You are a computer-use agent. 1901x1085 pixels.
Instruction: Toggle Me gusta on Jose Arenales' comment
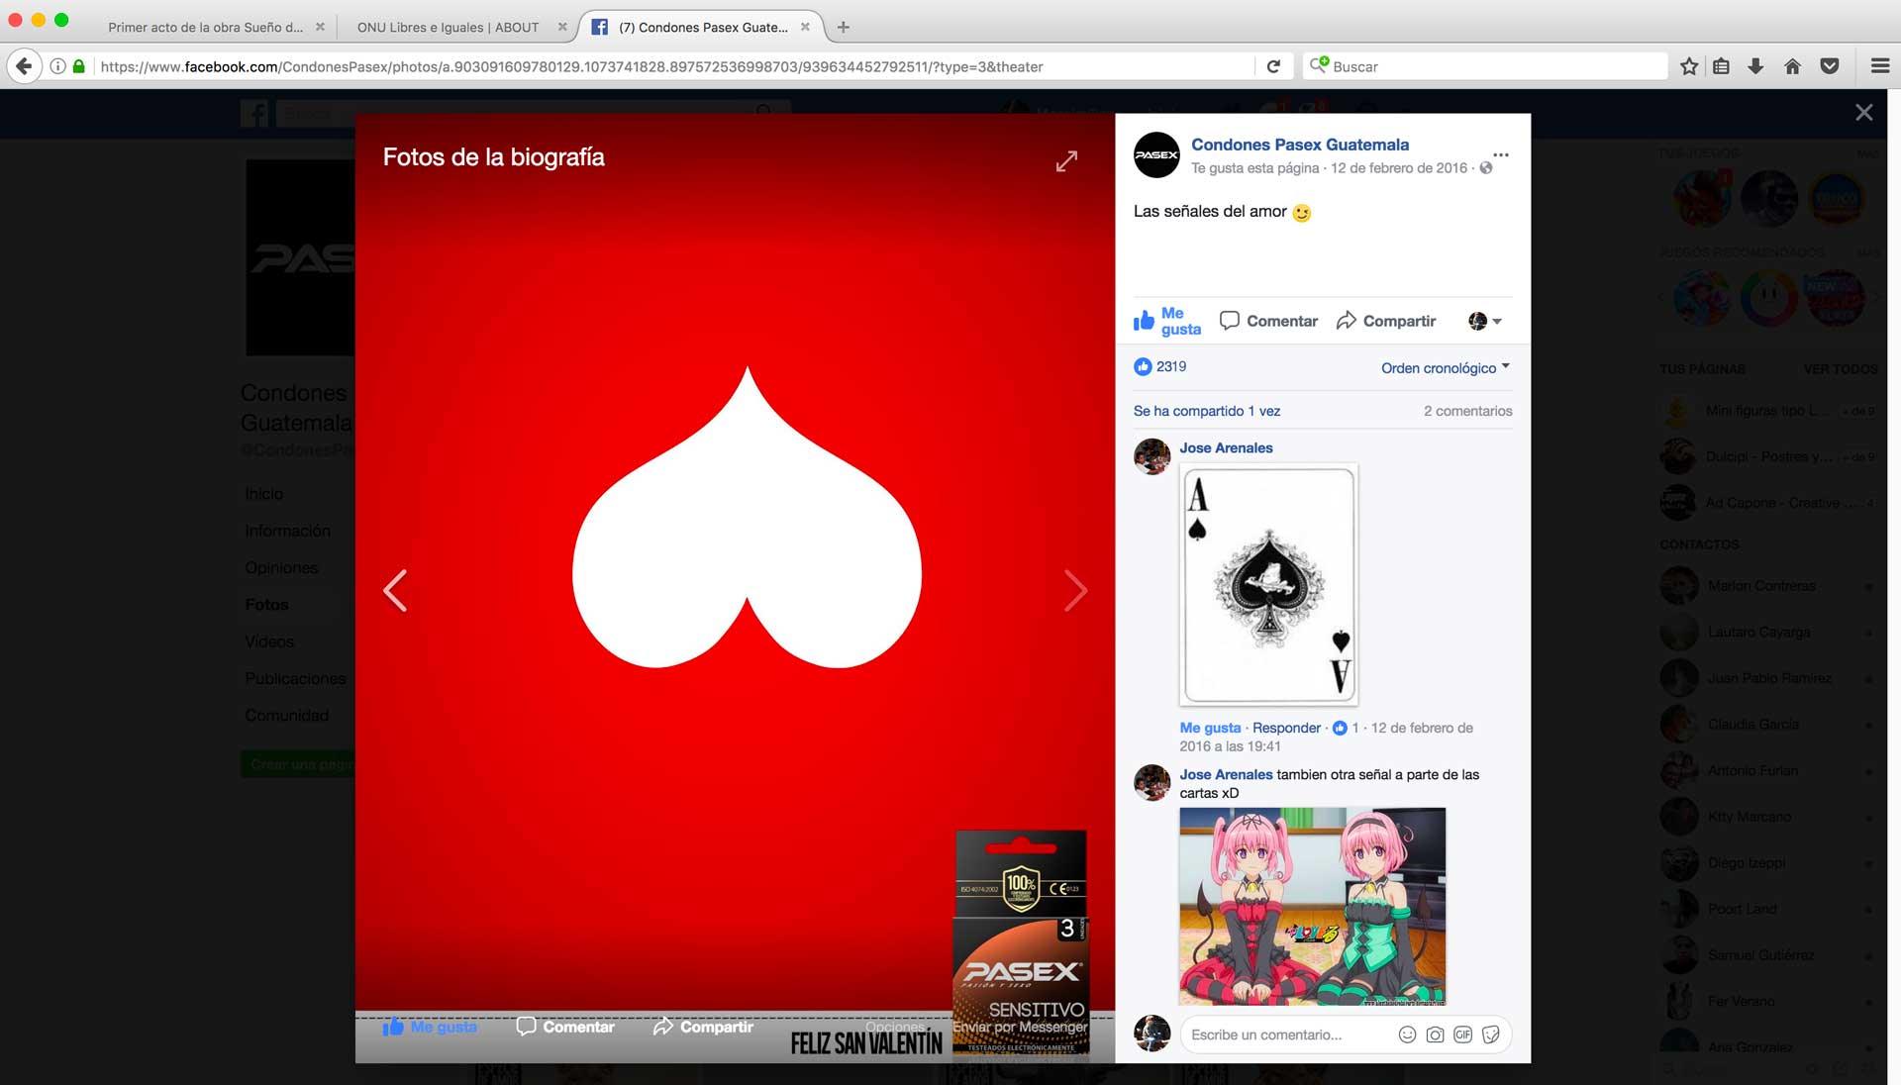tap(1209, 728)
